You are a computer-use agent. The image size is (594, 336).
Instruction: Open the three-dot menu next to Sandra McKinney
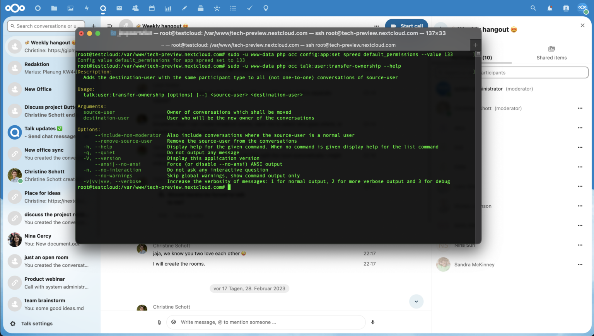click(580, 264)
